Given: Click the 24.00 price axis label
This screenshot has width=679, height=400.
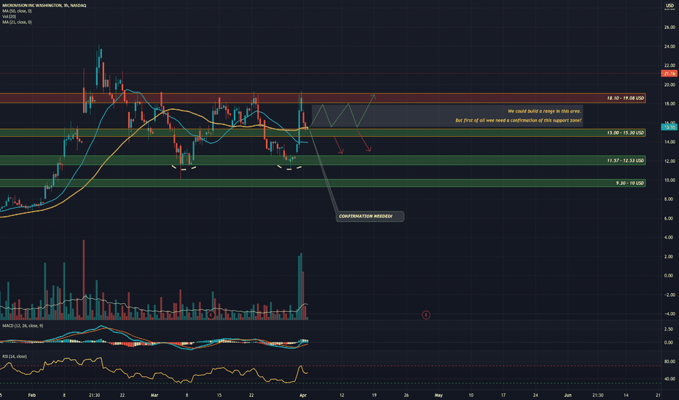Looking at the screenshot, I should [670, 47].
